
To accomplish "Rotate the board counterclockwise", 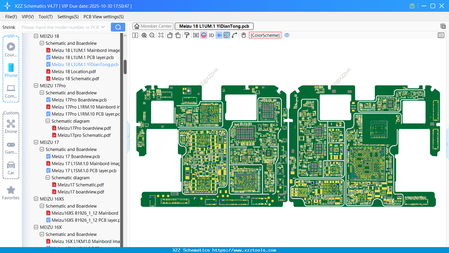I will (x=170, y=35).
